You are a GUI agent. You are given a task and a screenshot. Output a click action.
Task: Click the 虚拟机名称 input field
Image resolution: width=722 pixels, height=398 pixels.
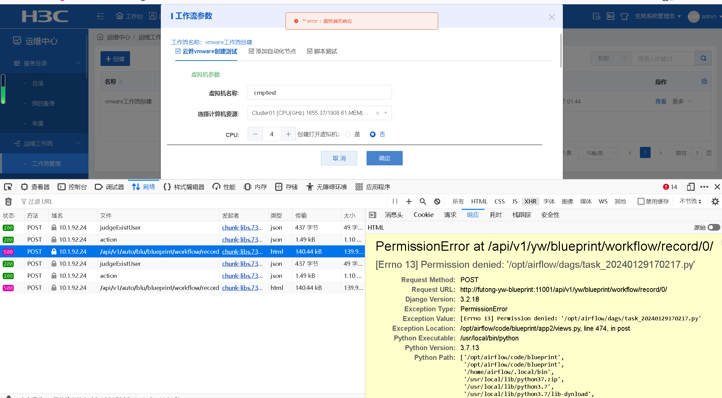[x=320, y=92]
